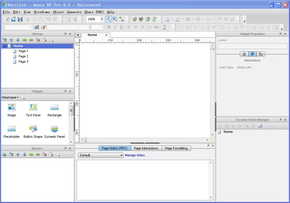Viewport: 290px width, 203px height.
Task: Click the format painter brush icon
Action: [43, 27]
